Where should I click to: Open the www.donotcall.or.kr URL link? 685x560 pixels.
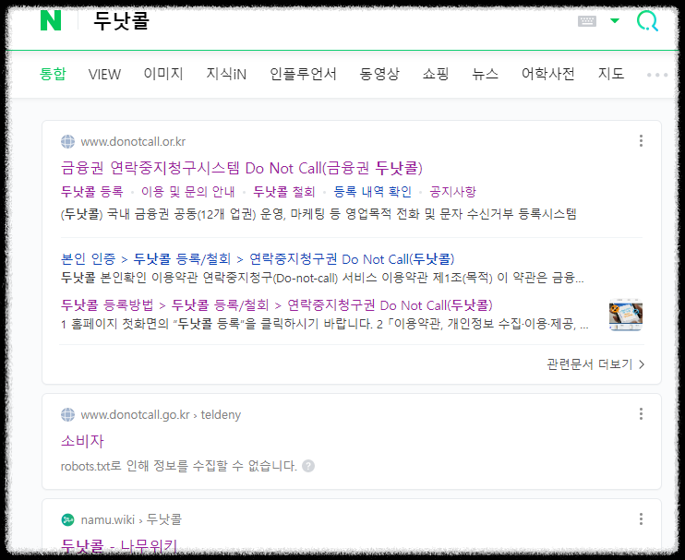click(133, 141)
